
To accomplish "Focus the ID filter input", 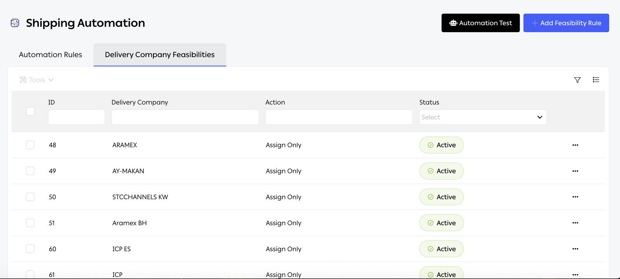I will coord(76,117).
